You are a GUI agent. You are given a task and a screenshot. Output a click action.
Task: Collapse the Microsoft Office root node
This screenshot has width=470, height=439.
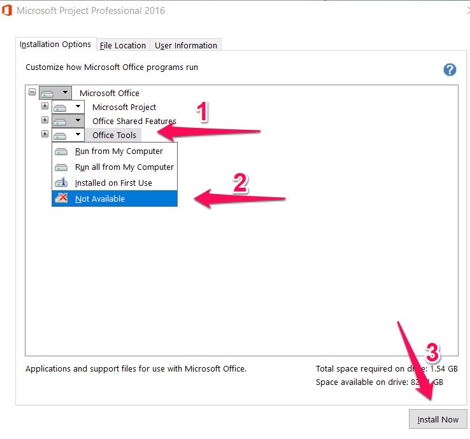32,93
